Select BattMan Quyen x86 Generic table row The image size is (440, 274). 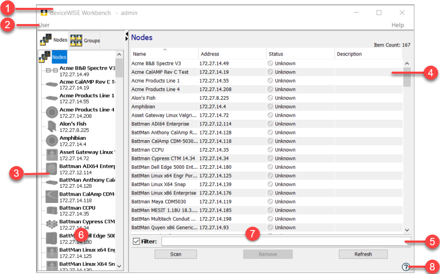267,227
